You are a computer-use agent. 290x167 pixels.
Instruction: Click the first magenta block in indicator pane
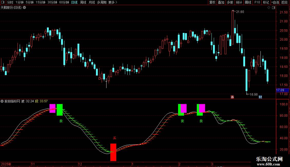(53, 108)
